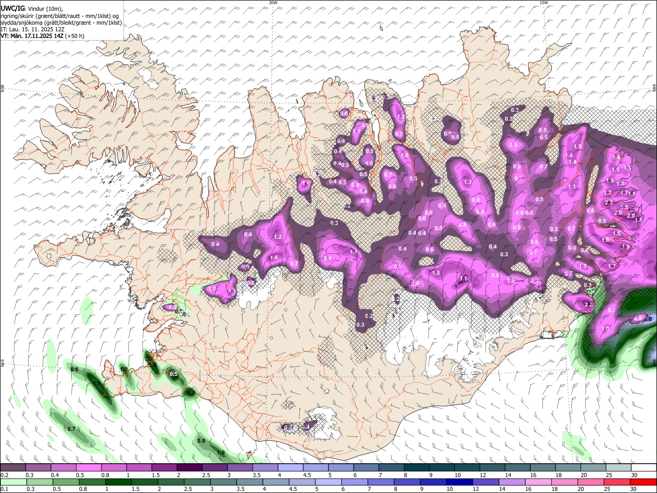Pick the medium green 0.5 swatch in lower rain scale
The image size is (657, 493).
click(65, 482)
